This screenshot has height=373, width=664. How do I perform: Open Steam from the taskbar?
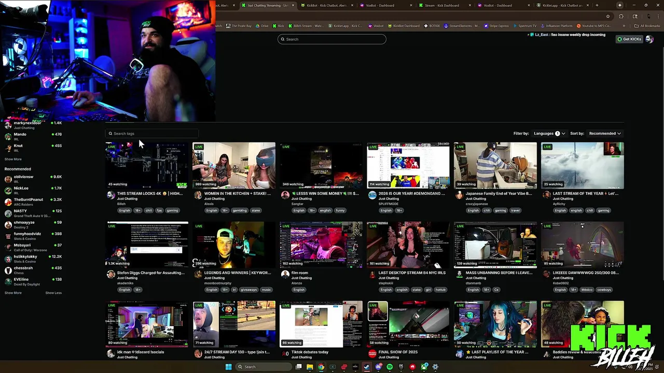point(367,367)
